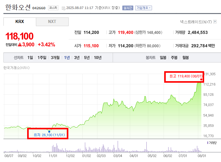Click the 하한가 80,000 text
Image resolution: width=221 pixels, height=162 pixels.
[147, 46]
